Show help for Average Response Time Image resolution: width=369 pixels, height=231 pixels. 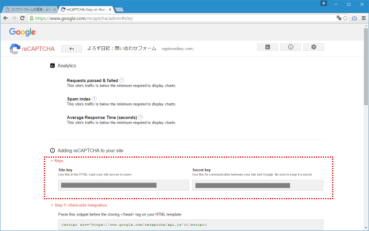click(x=141, y=117)
